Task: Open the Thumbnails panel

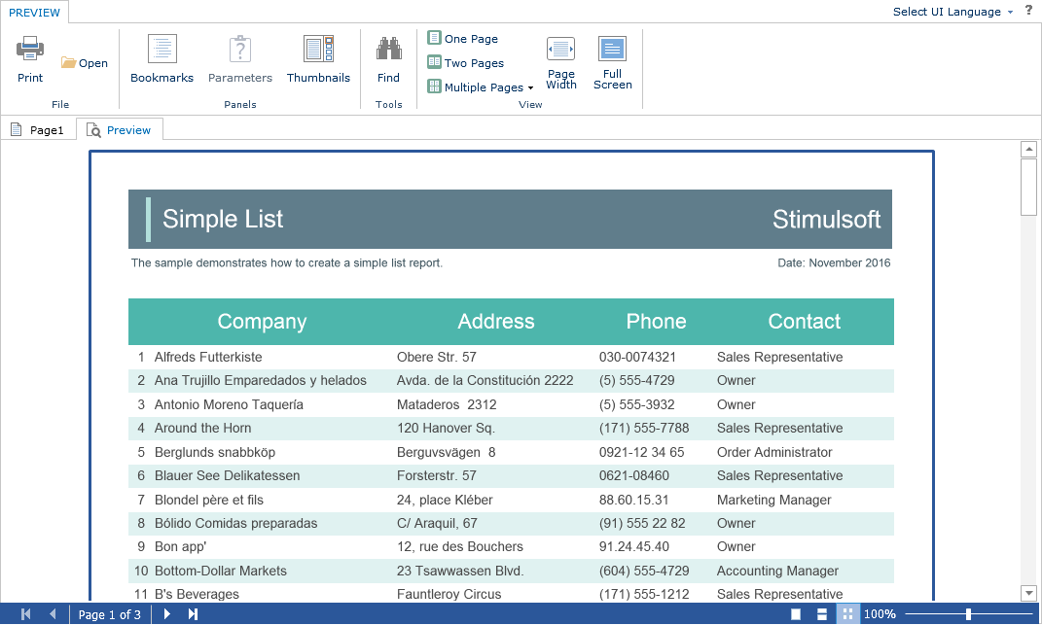Action: [318, 59]
